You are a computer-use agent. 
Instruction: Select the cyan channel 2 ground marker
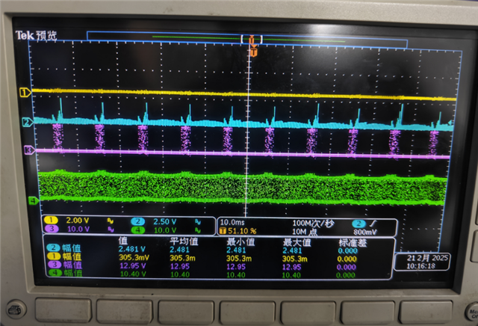coord(28,122)
